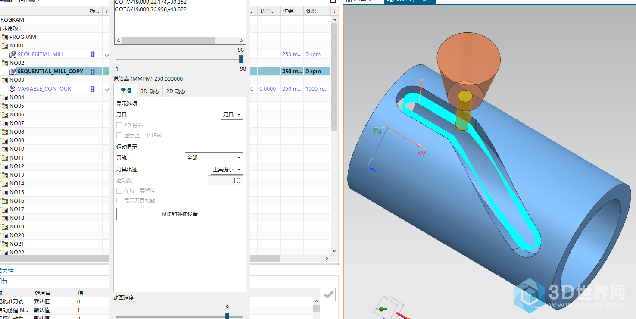The image size is (636, 319).
Task: Click the 切削 column header
Action: pyautogui.click(x=269, y=11)
